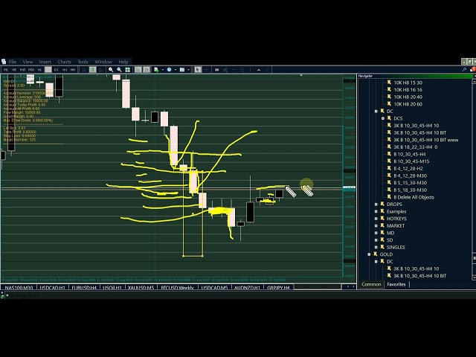
Task: Open the File menu
Action: coord(13,62)
